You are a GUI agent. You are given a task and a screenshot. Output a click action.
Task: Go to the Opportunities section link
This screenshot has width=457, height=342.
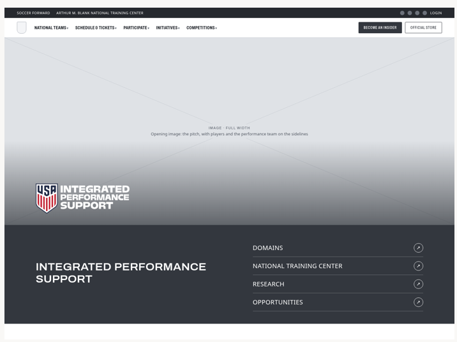point(338,302)
